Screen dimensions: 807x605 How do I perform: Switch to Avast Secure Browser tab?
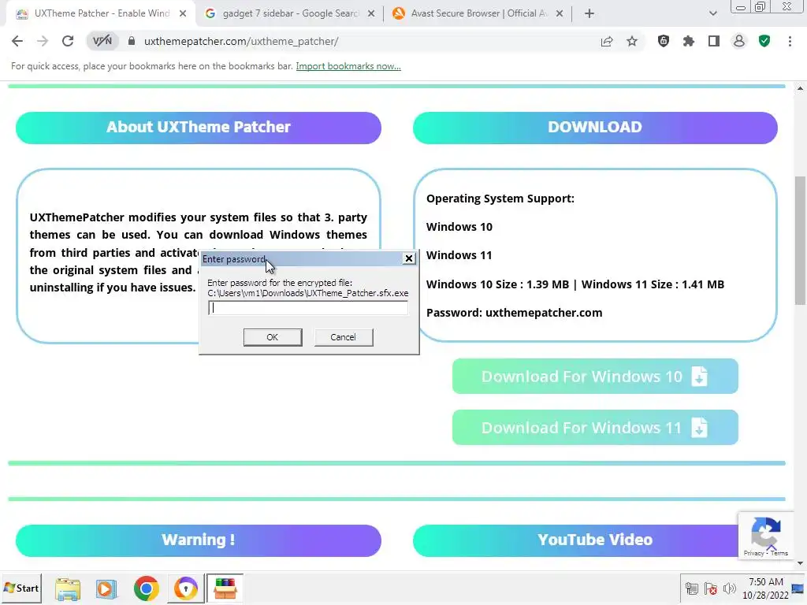tap(478, 13)
